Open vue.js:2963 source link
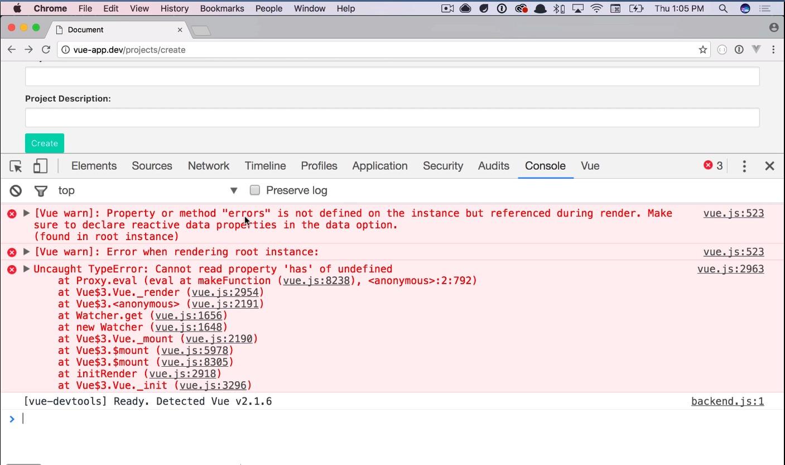Viewport: 785px width, 465px height. click(731, 269)
